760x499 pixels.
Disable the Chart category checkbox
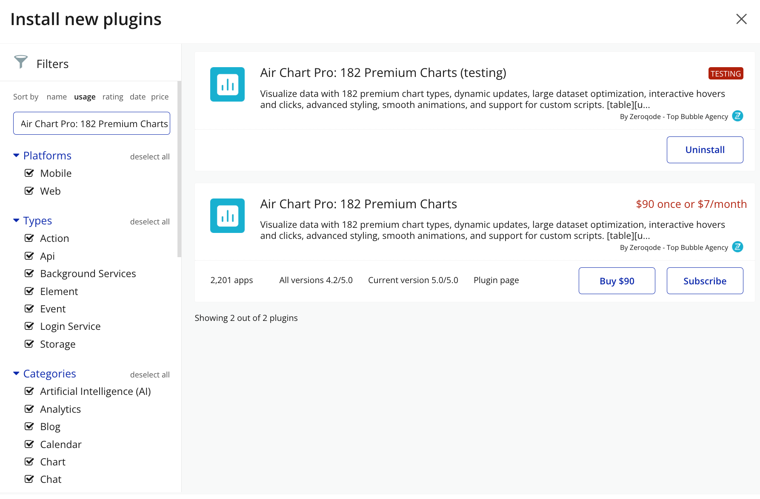point(29,462)
